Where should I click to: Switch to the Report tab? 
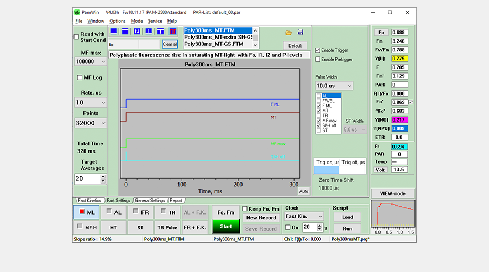click(x=176, y=201)
